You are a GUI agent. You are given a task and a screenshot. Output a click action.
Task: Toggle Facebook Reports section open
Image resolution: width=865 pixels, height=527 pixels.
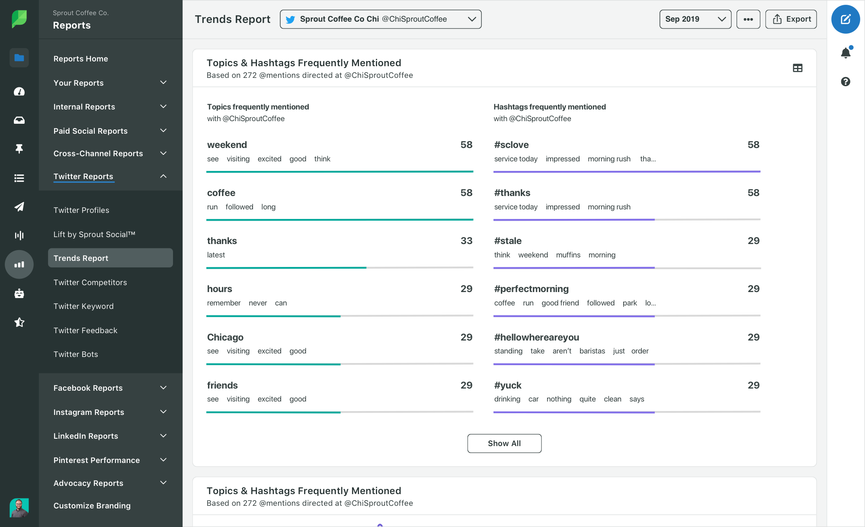[x=163, y=387]
